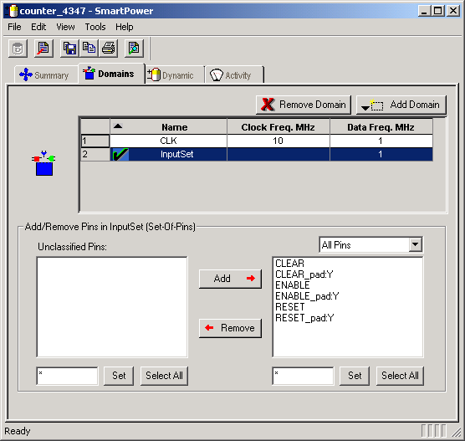Click Select All under Unclassified Pins

(x=164, y=376)
